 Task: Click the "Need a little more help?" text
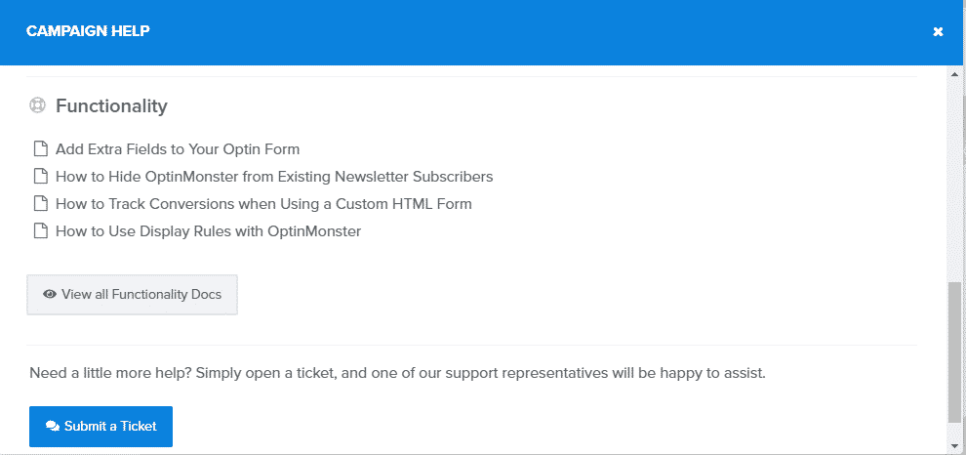point(397,373)
